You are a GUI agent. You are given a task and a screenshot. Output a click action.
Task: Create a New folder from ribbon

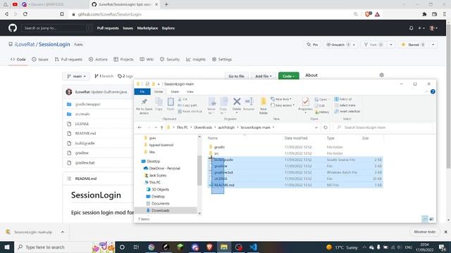[263, 106]
